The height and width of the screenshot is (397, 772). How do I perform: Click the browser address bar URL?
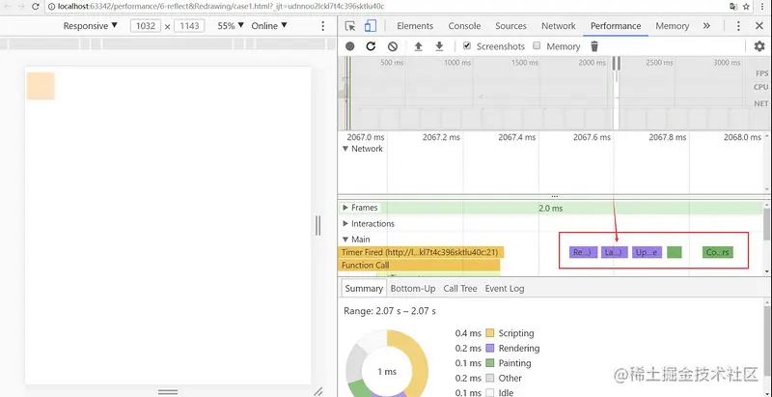[221, 7]
